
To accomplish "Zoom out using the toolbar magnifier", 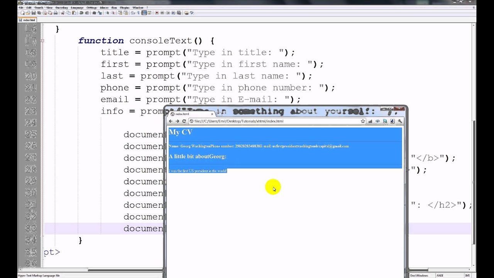I will click(x=113, y=13).
